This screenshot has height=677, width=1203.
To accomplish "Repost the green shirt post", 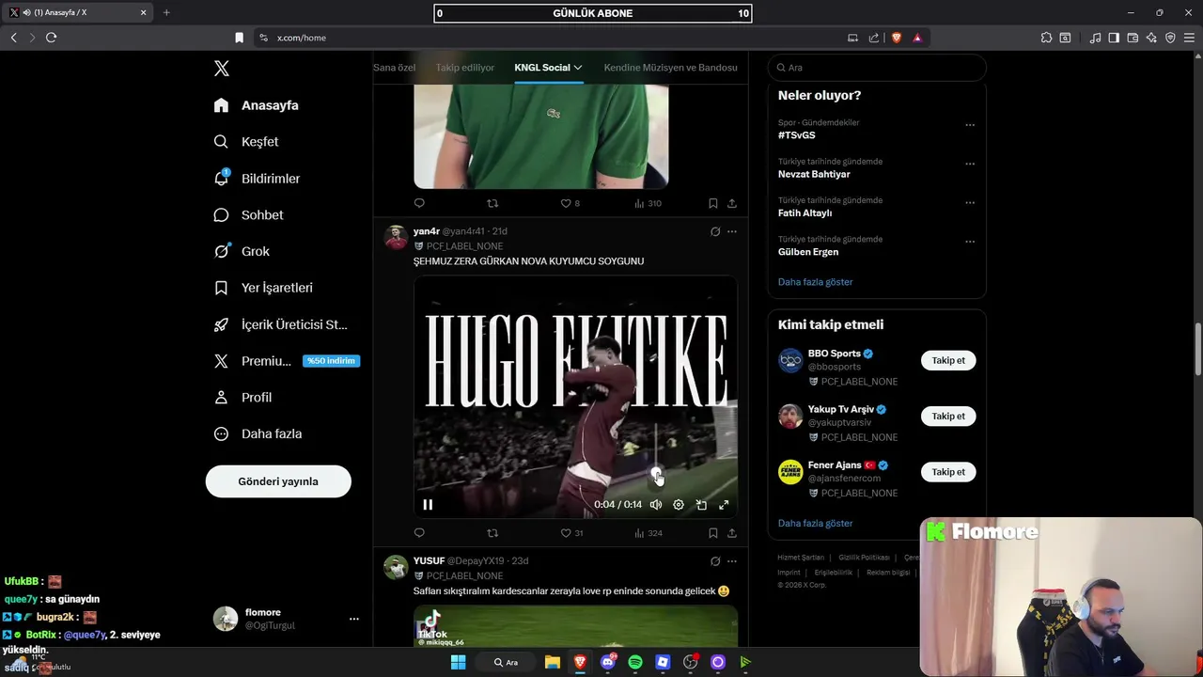I will click(x=492, y=203).
